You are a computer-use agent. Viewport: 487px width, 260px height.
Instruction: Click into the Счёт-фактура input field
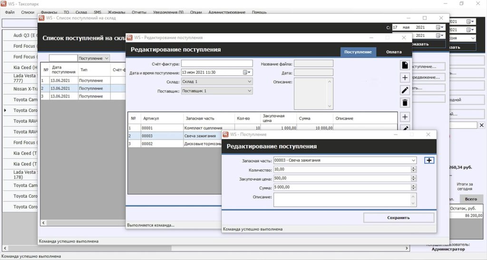(x=217, y=64)
